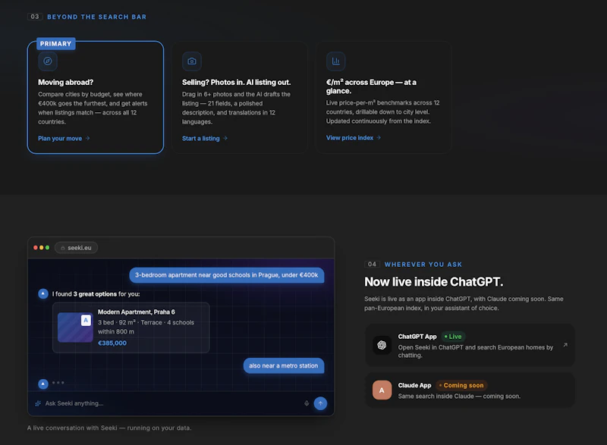Click the €385,000 price

(x=112, y=343)
